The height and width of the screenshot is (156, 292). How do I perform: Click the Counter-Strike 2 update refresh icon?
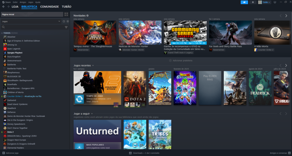79,99
